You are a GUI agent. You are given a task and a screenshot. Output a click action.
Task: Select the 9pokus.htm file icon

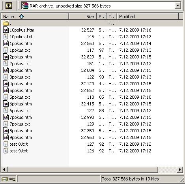pyautogui.click(x=6, y=137)
